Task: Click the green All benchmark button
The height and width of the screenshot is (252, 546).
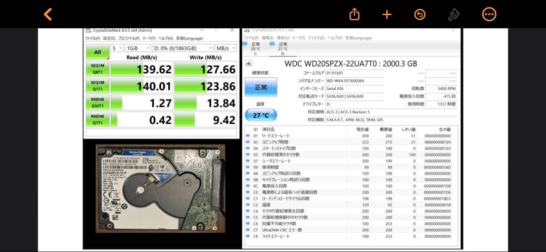Action: (98, 52)
